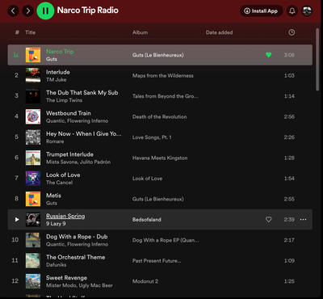
Task: Open artist TM Juke
Action: [56, 80]
